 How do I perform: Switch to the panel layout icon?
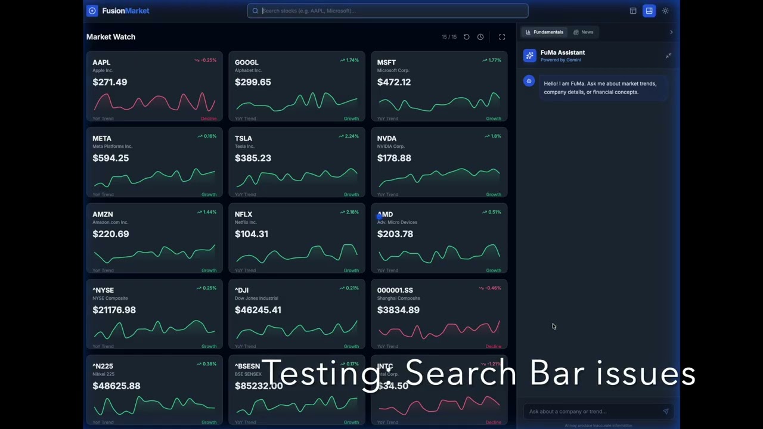point(633,11)
